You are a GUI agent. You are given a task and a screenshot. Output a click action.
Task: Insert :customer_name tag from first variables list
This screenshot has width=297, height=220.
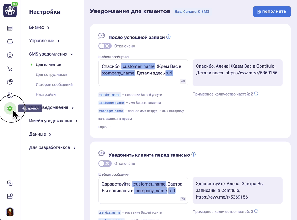coord(111,103)
